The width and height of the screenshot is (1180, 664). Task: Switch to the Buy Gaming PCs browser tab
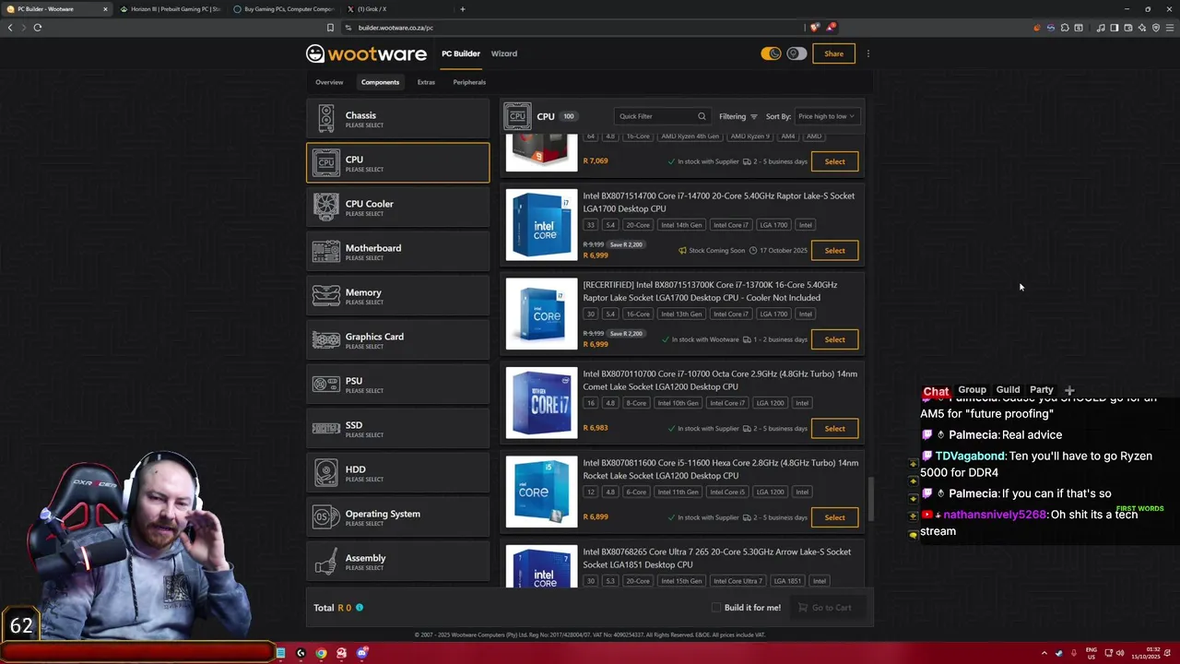coord(284,9)
